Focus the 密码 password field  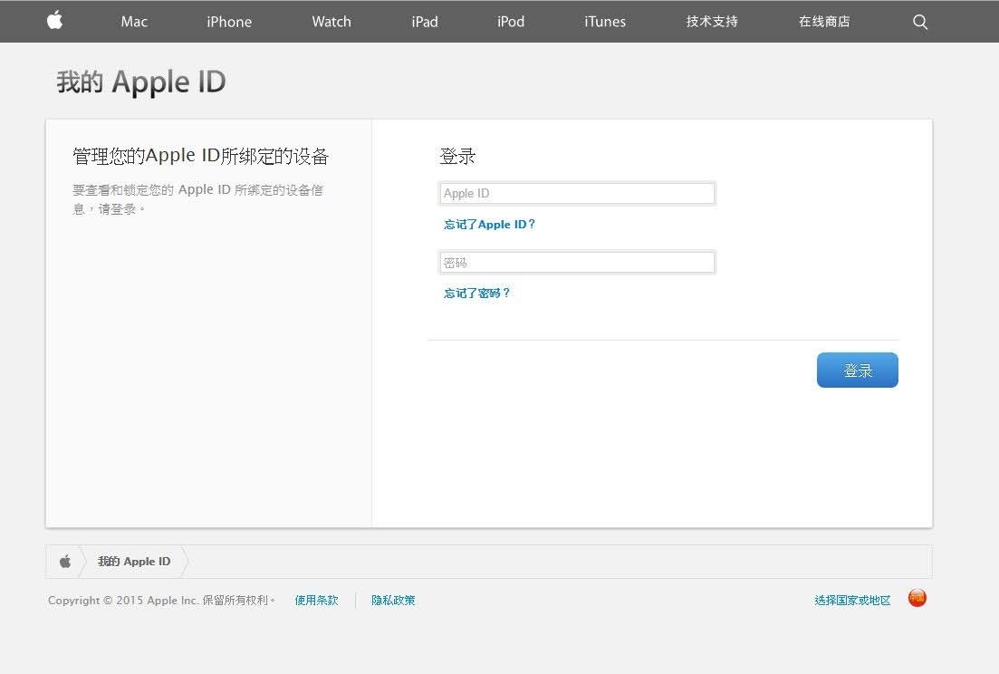(x=577, y=263)
